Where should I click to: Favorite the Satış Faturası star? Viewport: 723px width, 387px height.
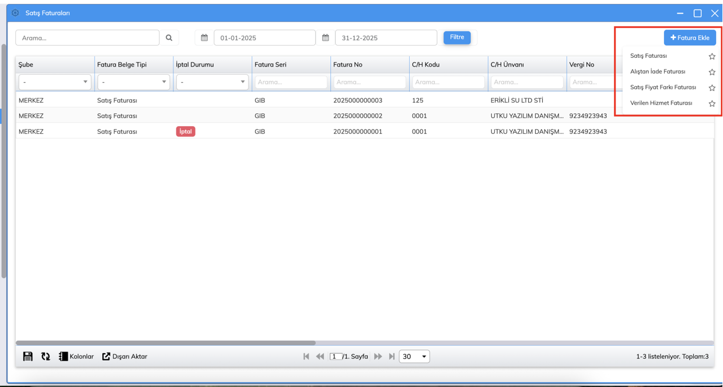(712, 57)
